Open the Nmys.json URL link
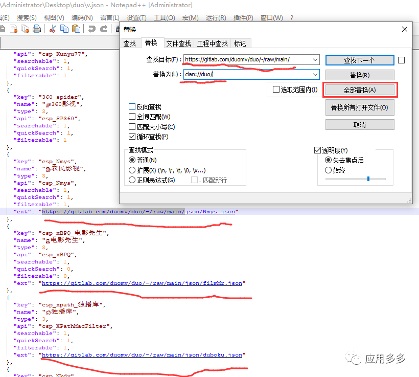Viewport: 419px width, 377px height. pyautogui.click(x=138, y=212)
